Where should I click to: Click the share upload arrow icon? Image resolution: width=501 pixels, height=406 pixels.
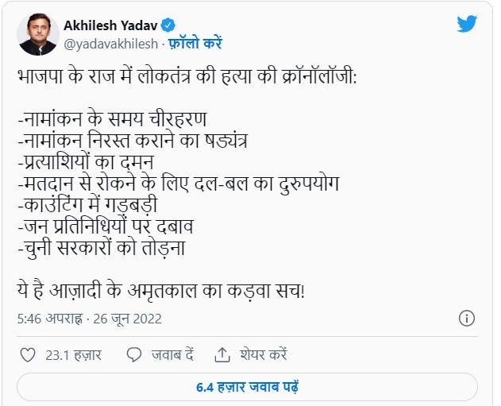[222, 355]
